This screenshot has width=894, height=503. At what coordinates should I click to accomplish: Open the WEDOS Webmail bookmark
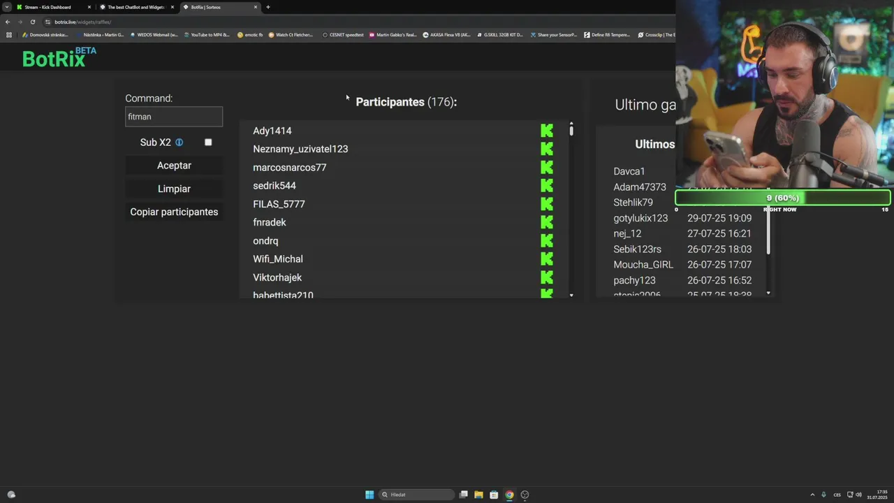click(154, 35)
